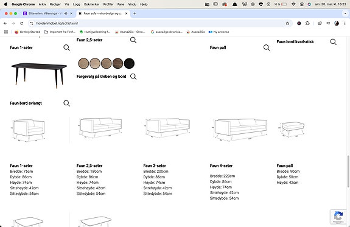The image size is (350, 227).
Task: Select the dark brown wood swatch
Action: (x=118, y=63)
